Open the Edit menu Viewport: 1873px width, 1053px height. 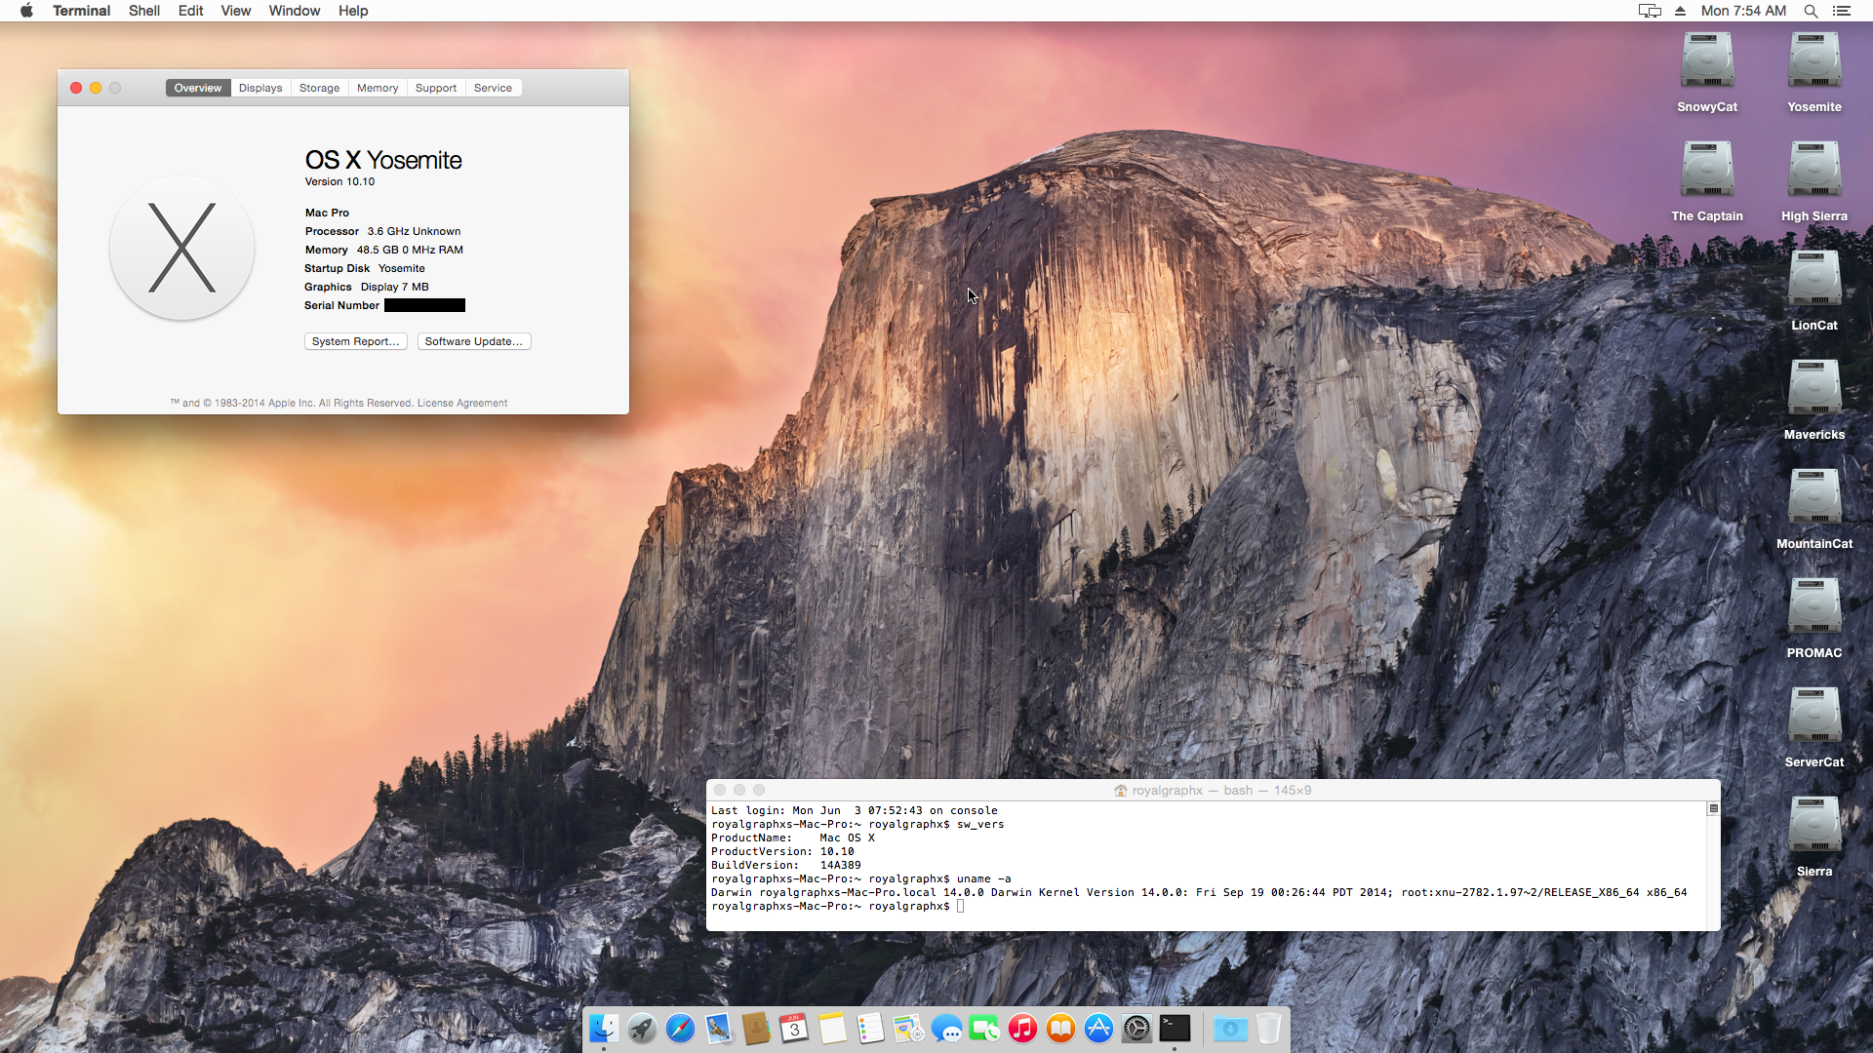pyautogui.click(x=190, y=11)
